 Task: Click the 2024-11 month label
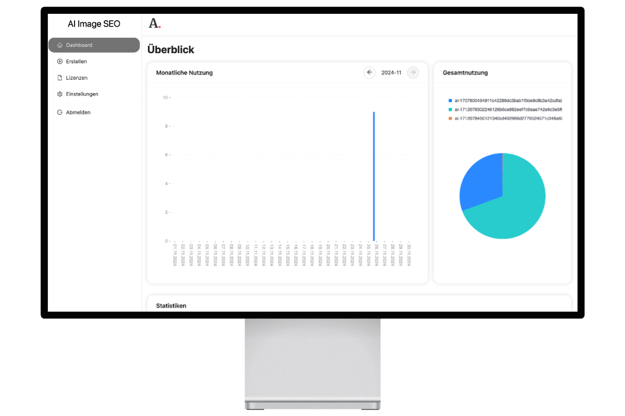pos(391,73)
